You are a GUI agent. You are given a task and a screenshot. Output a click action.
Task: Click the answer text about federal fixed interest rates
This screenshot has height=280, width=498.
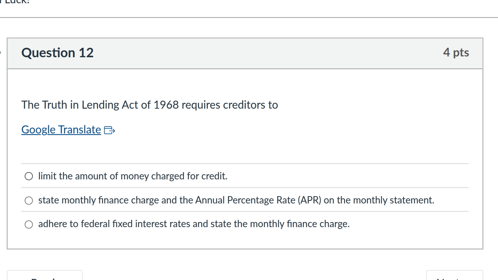pyautogui.click(x=194, y=224)
